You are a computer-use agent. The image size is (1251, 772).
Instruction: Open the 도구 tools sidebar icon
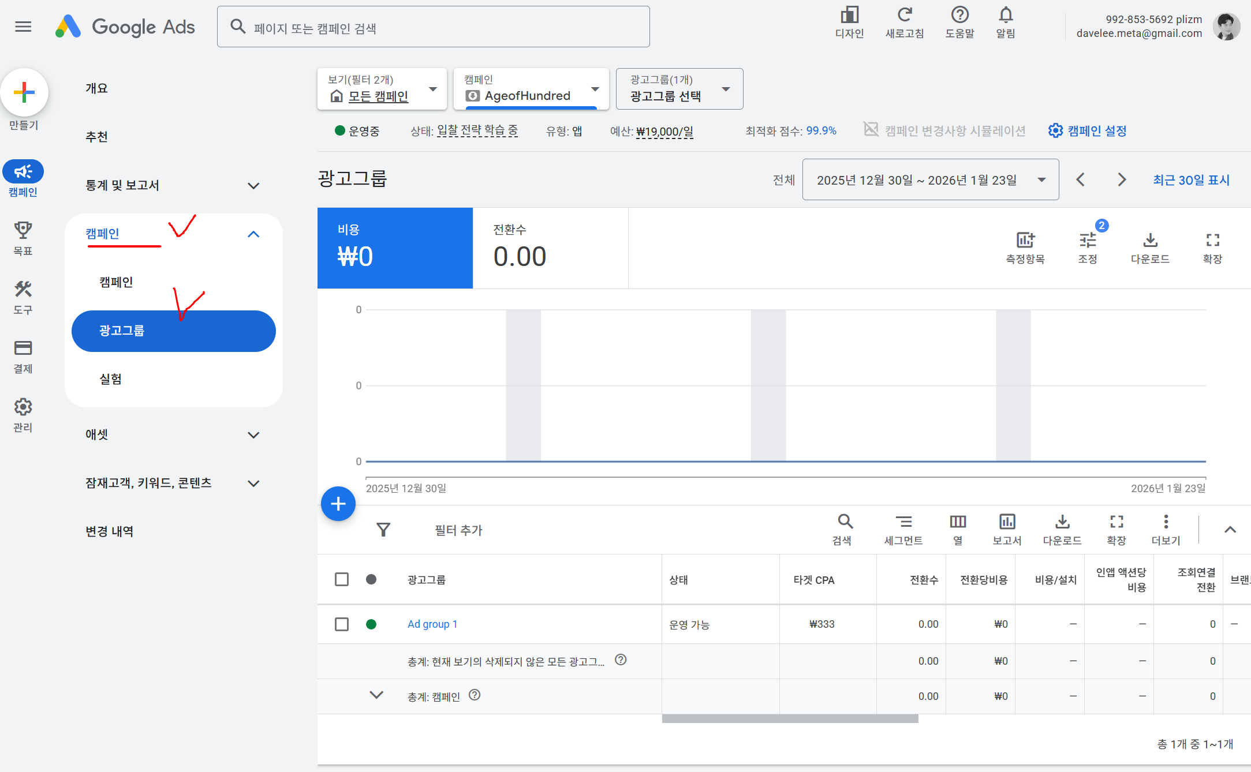click(x=23, y=290)
